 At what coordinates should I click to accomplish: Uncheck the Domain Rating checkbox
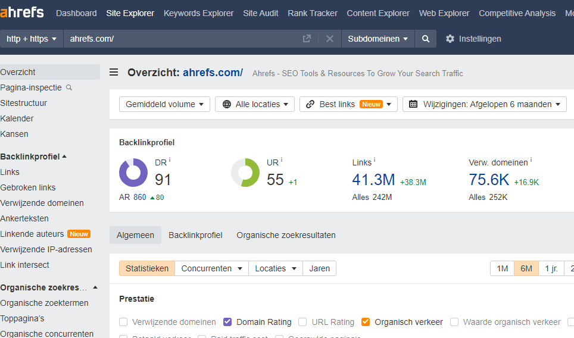pyautogui.click(x=227, y=322)
